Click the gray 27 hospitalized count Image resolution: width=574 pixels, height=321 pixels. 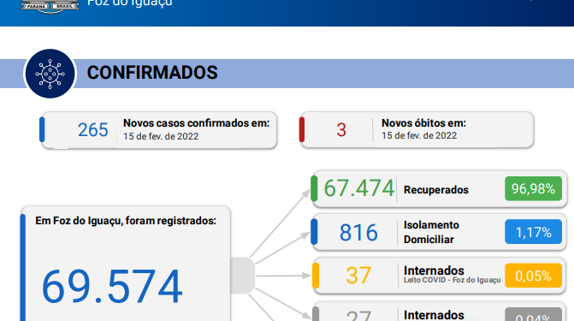[358, 316]
